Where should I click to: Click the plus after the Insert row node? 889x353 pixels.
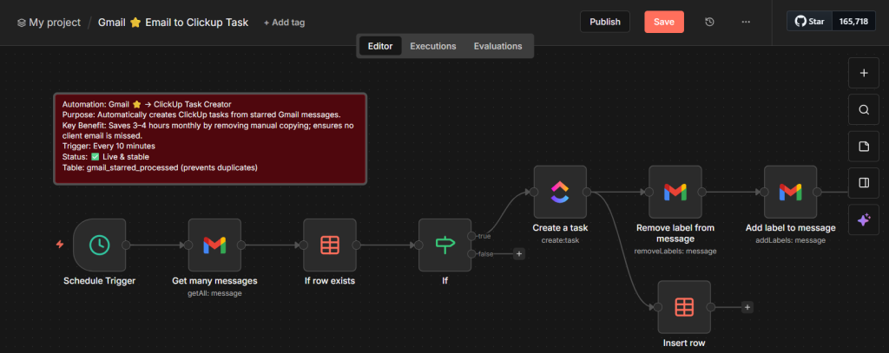point(747,307)
